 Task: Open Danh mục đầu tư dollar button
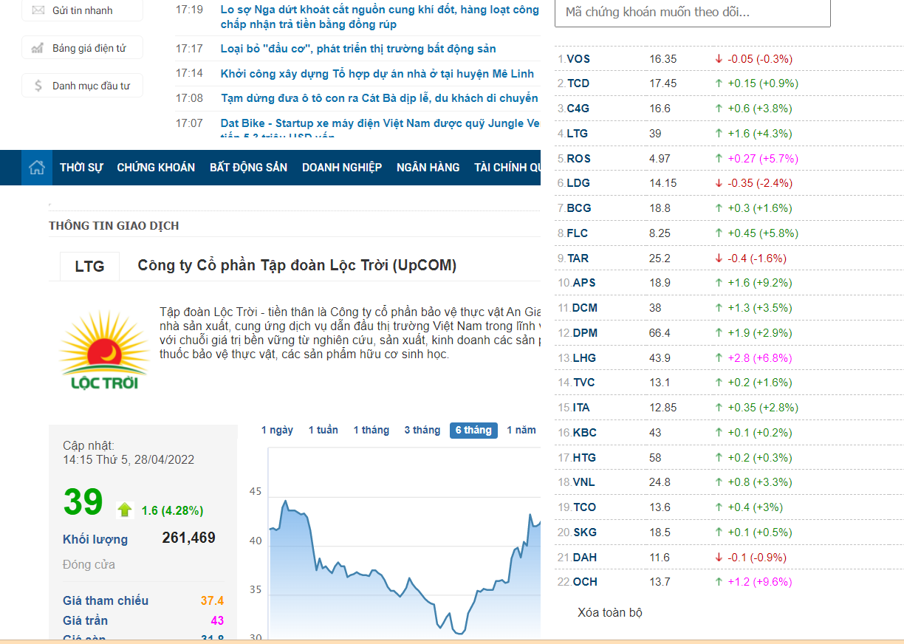pyautogui.click(x=82, y=86)
